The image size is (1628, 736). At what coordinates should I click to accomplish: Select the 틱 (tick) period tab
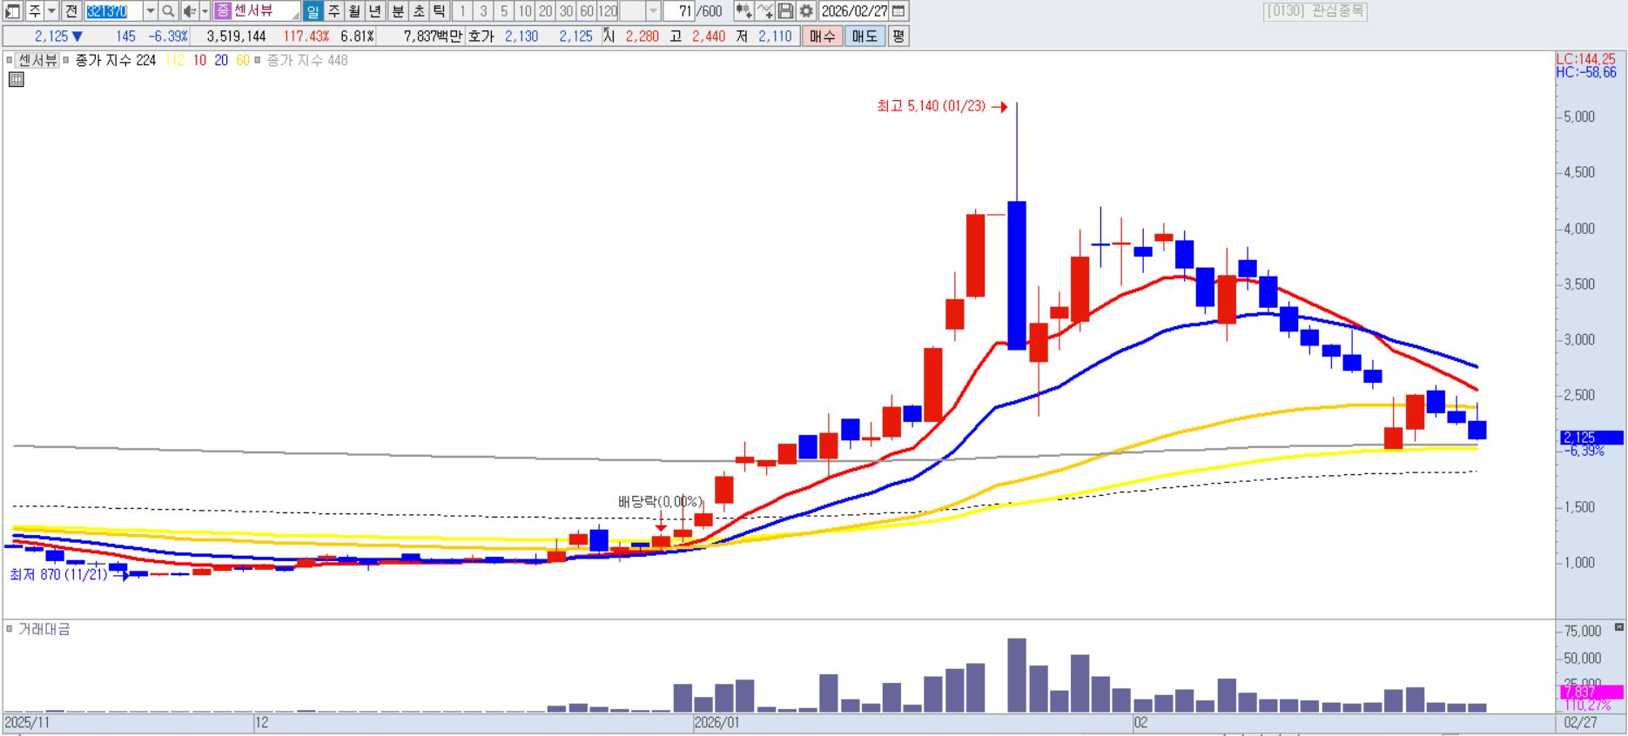[x=440, y=11]
